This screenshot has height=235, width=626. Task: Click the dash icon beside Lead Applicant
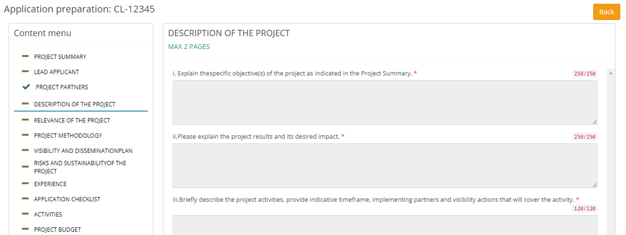25,71
